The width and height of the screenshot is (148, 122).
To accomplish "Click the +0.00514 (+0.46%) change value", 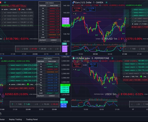I will click(134, 5).
